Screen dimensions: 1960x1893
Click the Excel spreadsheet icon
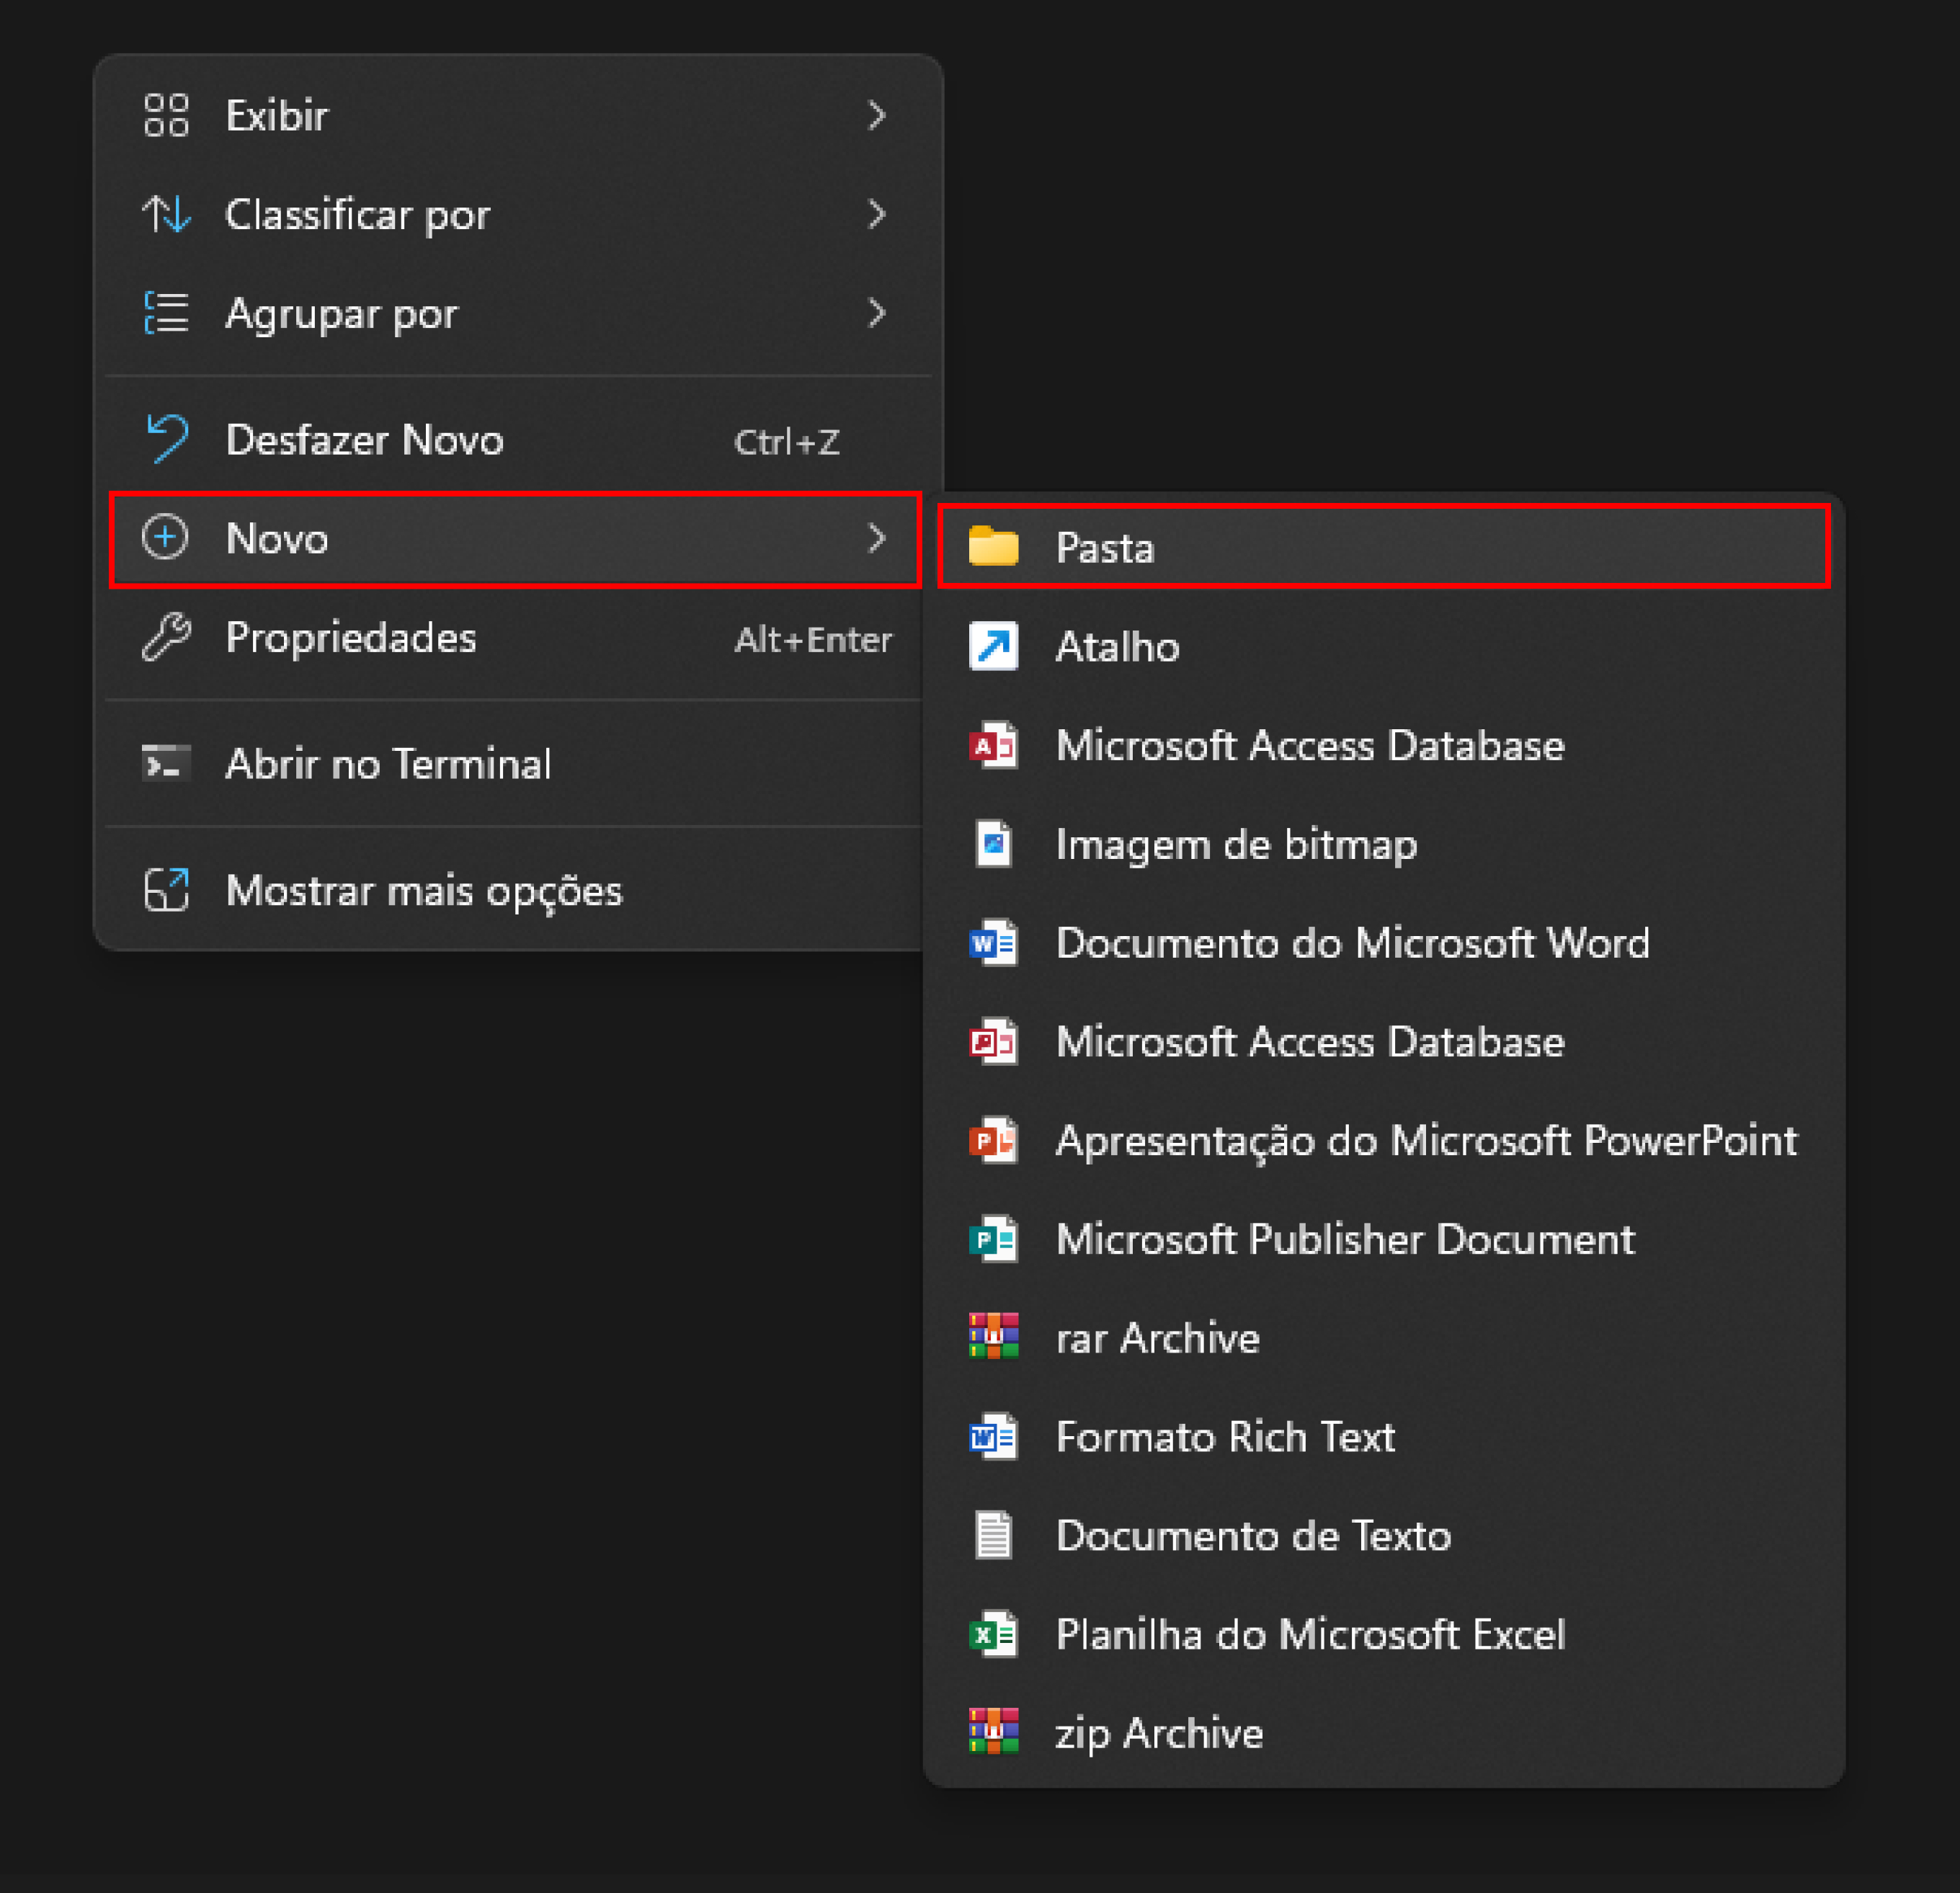pos(993,1634)
